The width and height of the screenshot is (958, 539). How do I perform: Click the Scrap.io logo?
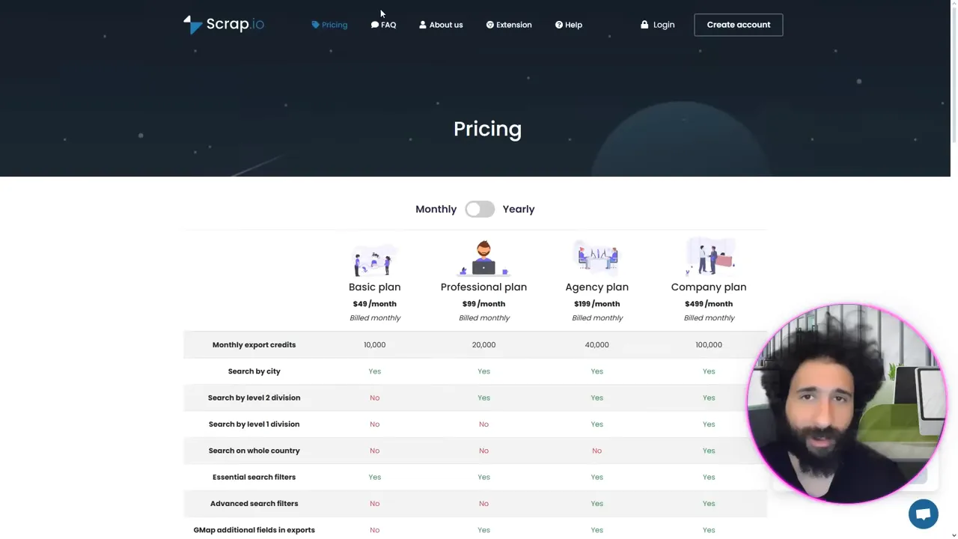pyautogui.click(x=224, y=25)
